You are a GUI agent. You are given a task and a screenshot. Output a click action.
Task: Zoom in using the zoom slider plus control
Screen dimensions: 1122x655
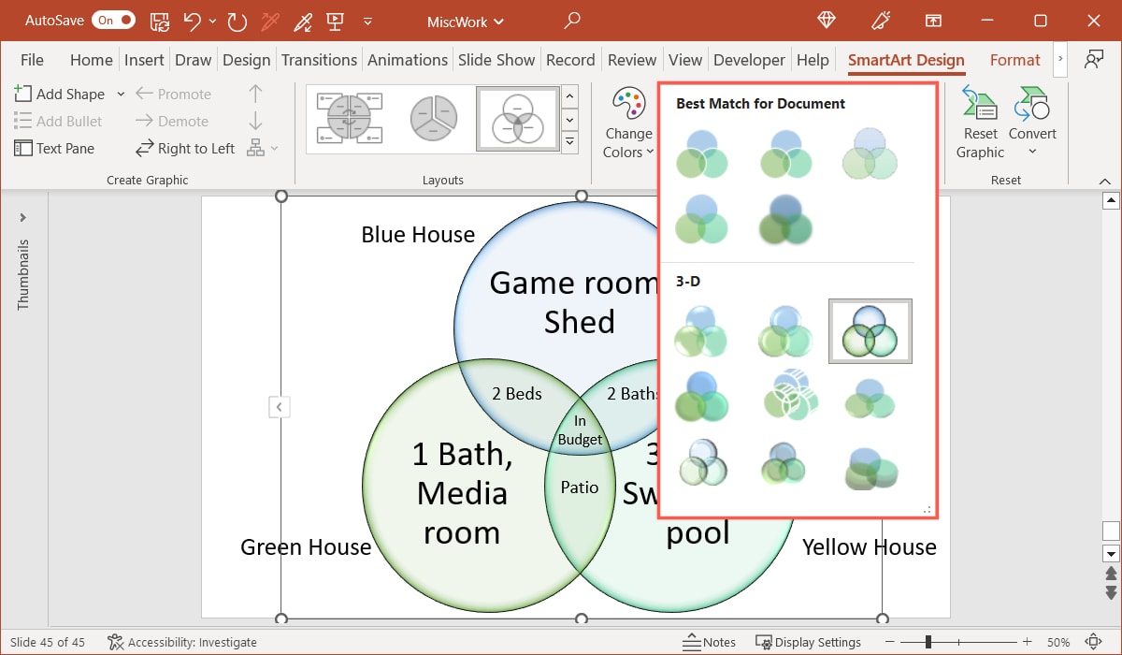coord(1026,643)
